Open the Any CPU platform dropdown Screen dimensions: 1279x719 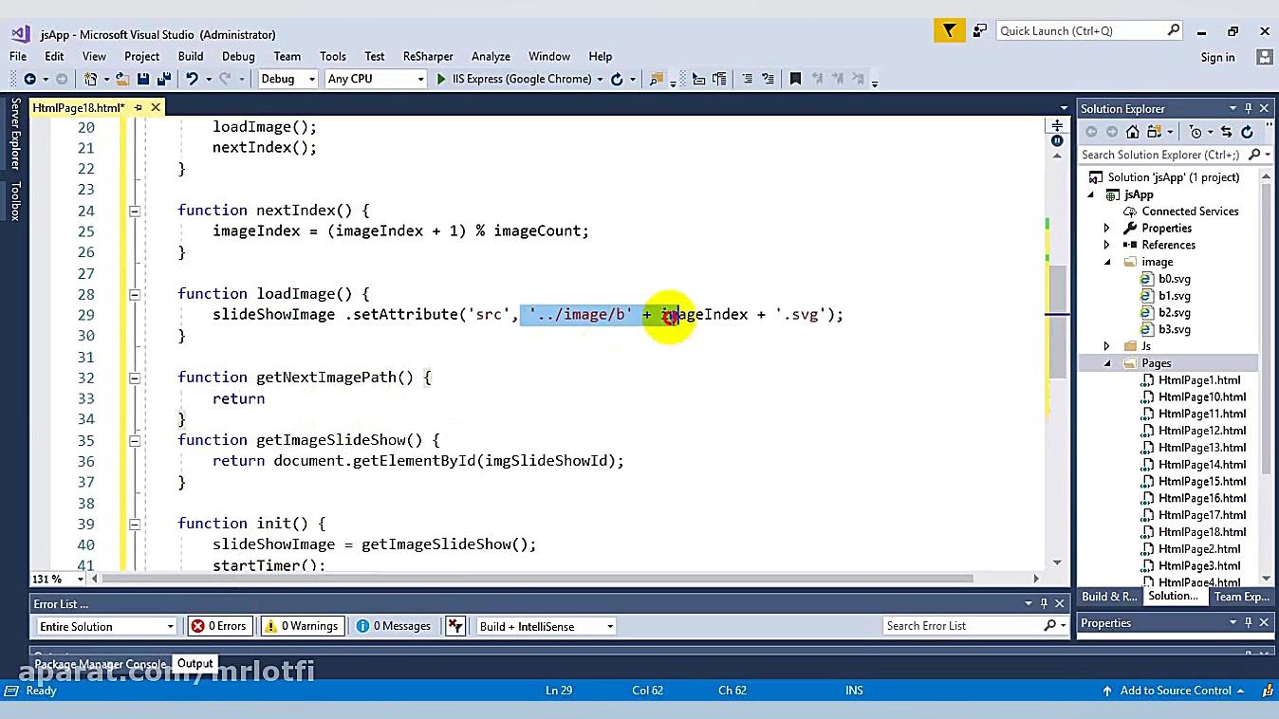(376, 80)
